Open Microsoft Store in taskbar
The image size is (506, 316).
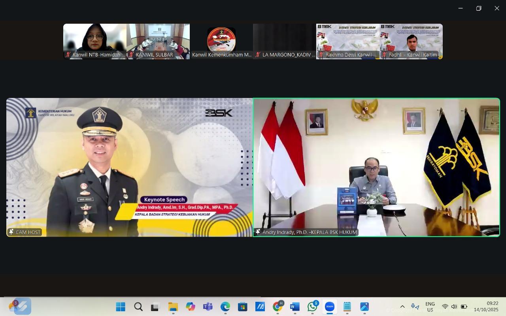pos(242,307)
